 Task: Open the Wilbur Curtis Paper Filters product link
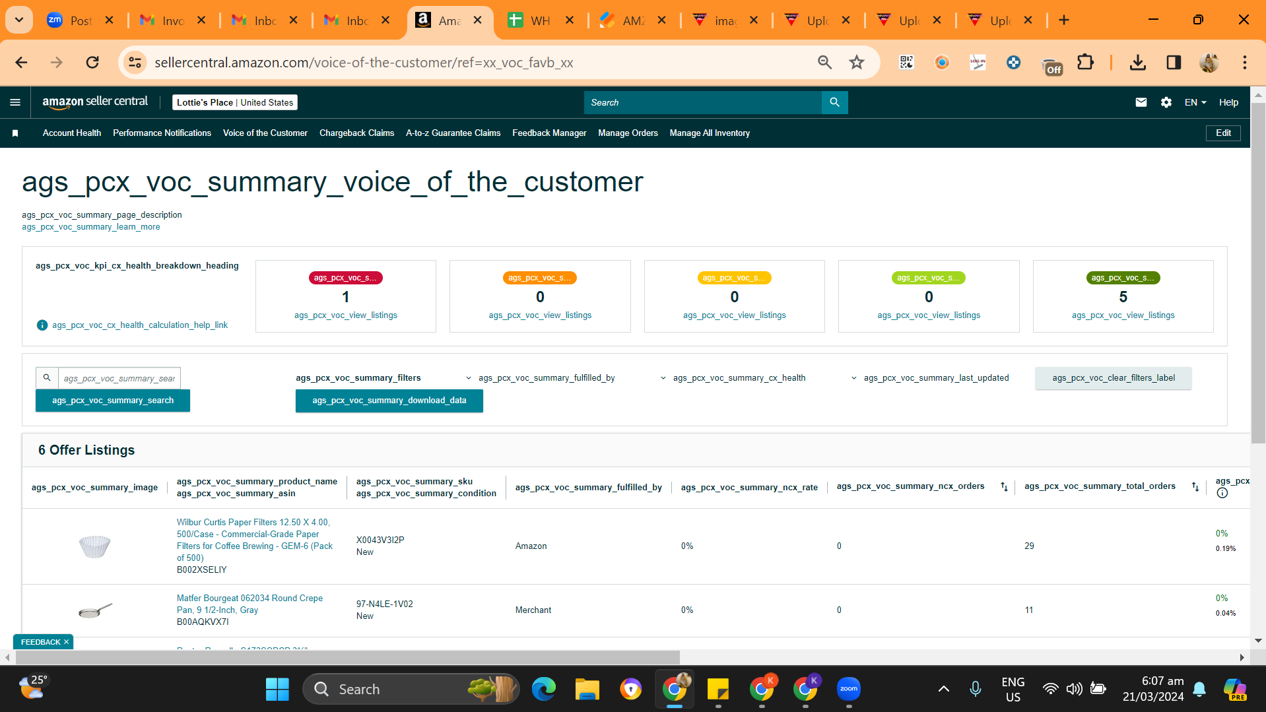255,540
